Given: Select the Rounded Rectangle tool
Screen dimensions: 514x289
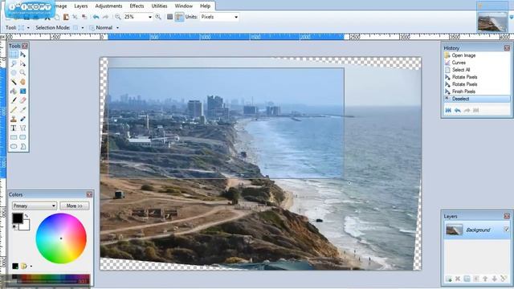Looking at the screenshot, I should [23, 137].
